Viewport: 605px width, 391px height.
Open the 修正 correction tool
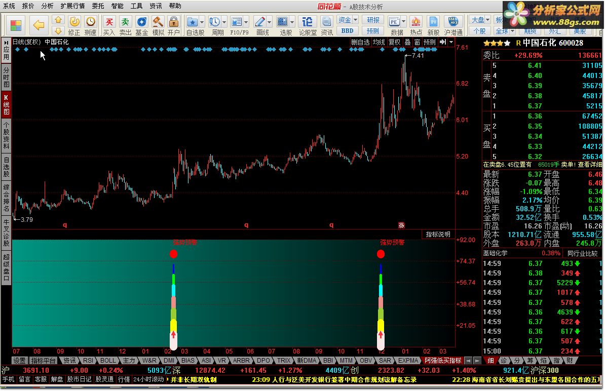click(74, 26)
